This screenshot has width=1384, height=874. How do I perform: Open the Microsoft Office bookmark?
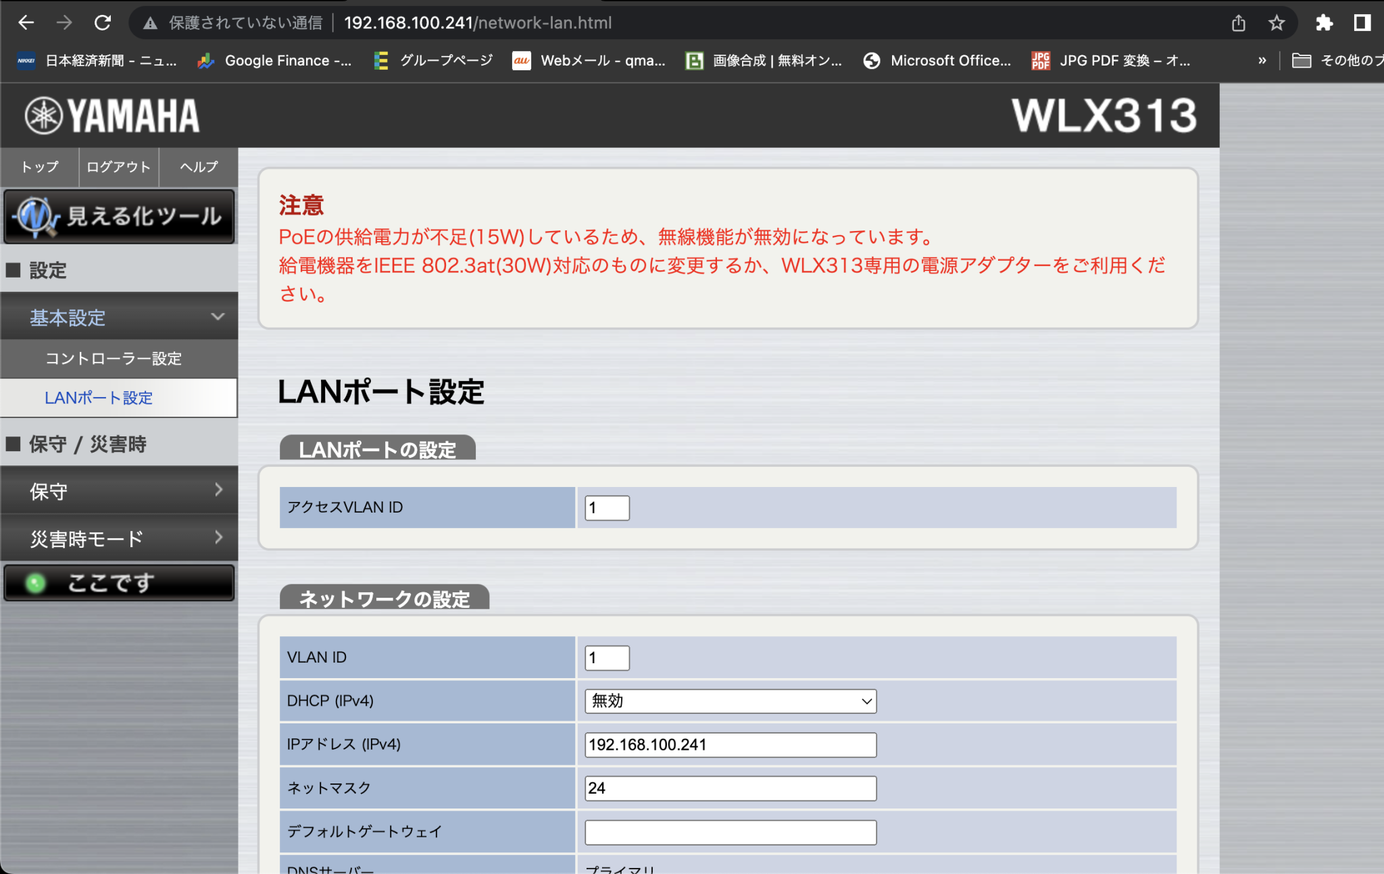(938, 60)
